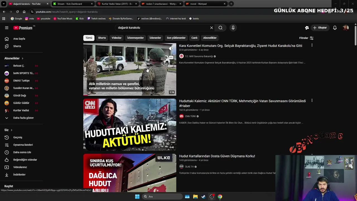Select the Tümü filter chip

tap(89, 38)
